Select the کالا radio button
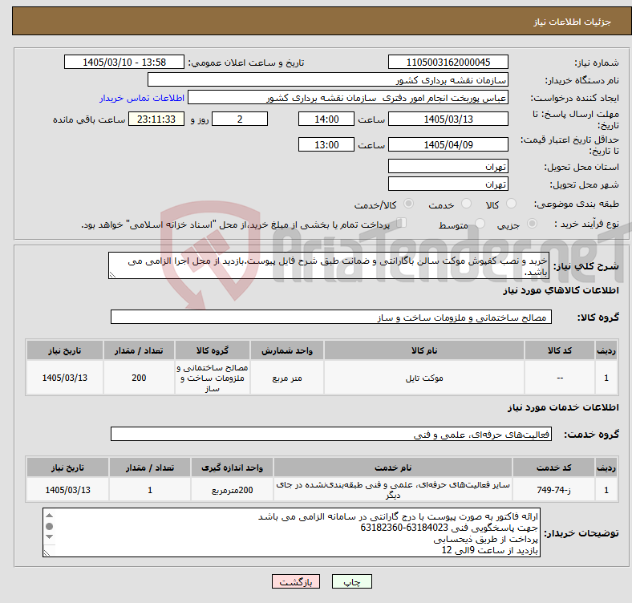 [x=511, y=204]
